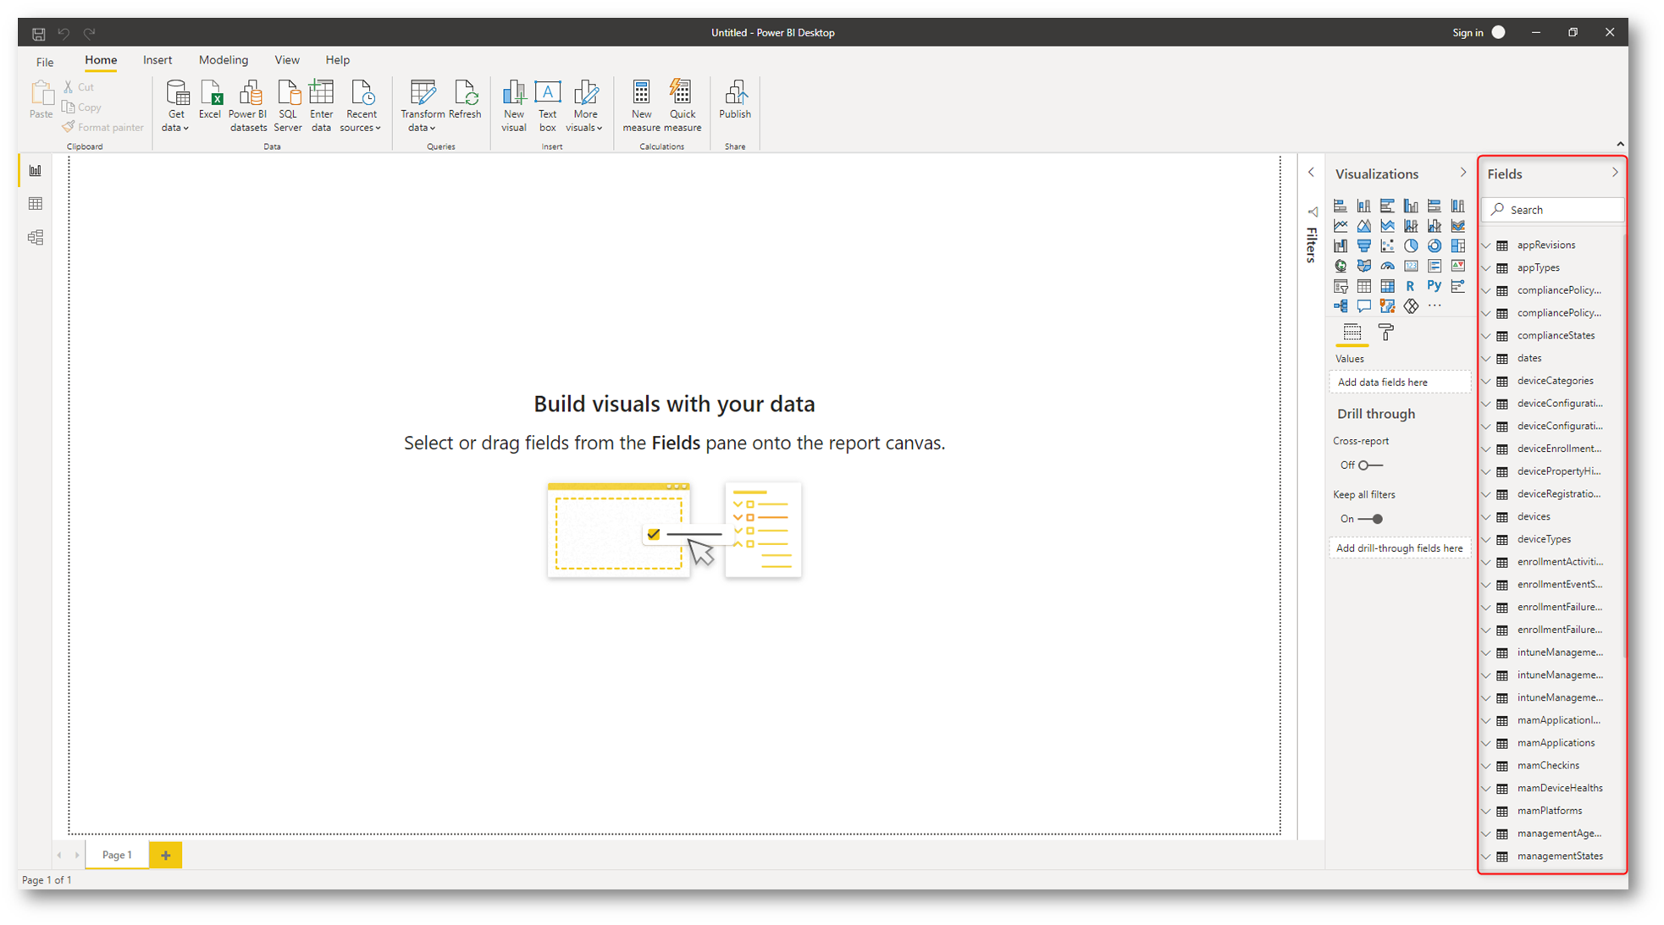Screen dimensions: 1664x925
Task: Open the More visuals dropdown
Action: 584,107
